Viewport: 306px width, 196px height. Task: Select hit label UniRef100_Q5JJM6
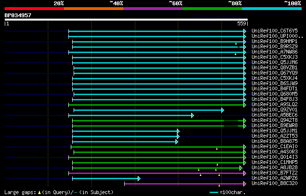coord(274,63)
